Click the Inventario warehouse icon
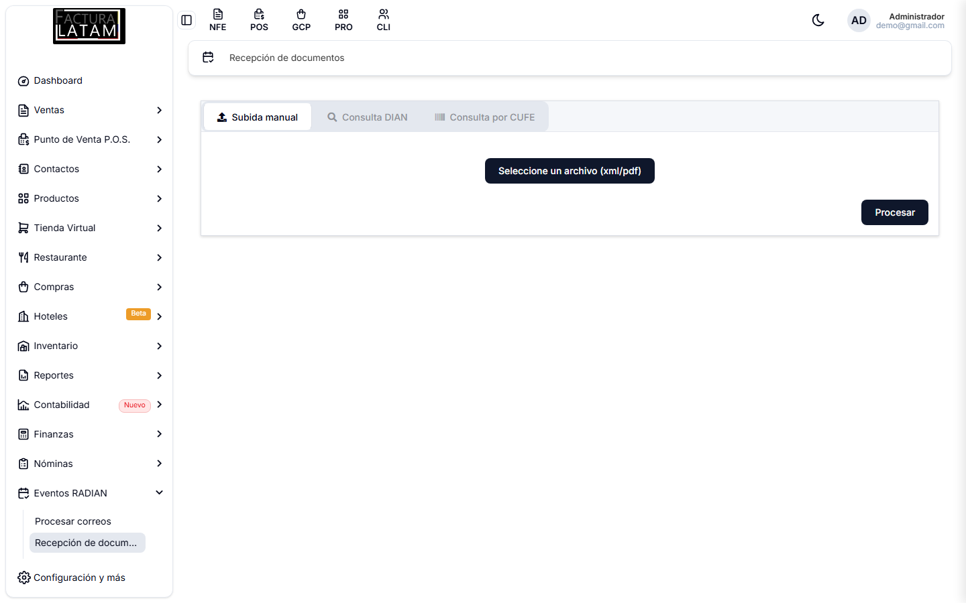 [23, 346]
